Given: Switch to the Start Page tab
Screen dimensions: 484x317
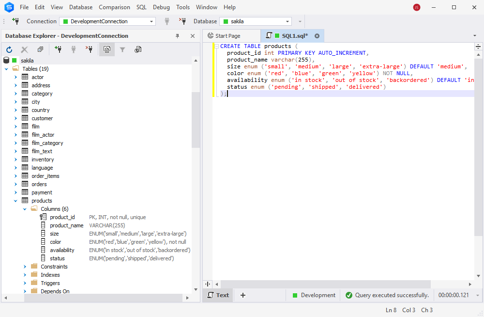Looking at the screenshot, I should pyautogui.click(x=228, y=36).
